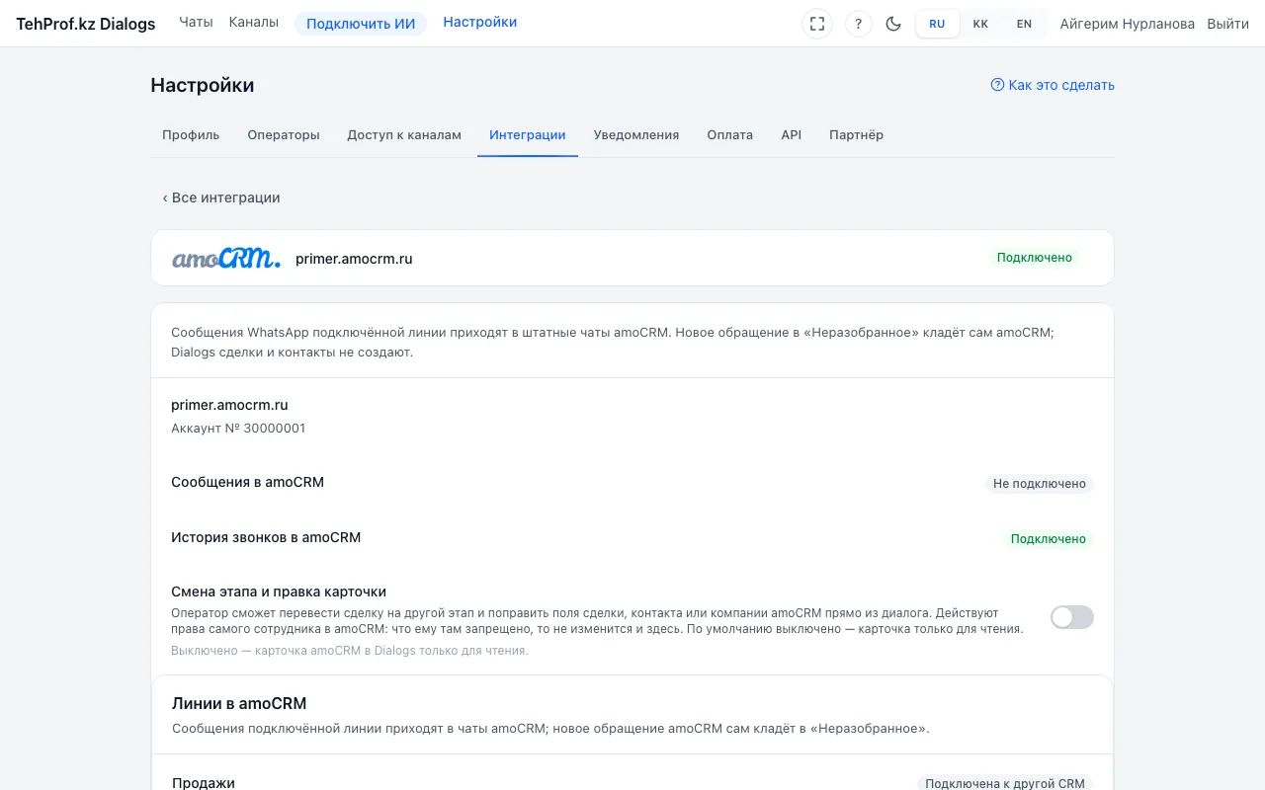The height and width of the screenshot is (790, 1265).
Task: Switch to Доступ к каналам tab
Action: [404, 135]
